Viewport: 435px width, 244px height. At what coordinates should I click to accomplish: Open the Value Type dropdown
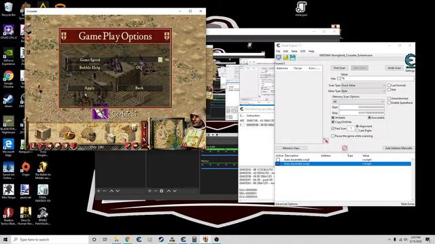pyautogui.click(x=363, y=91)
